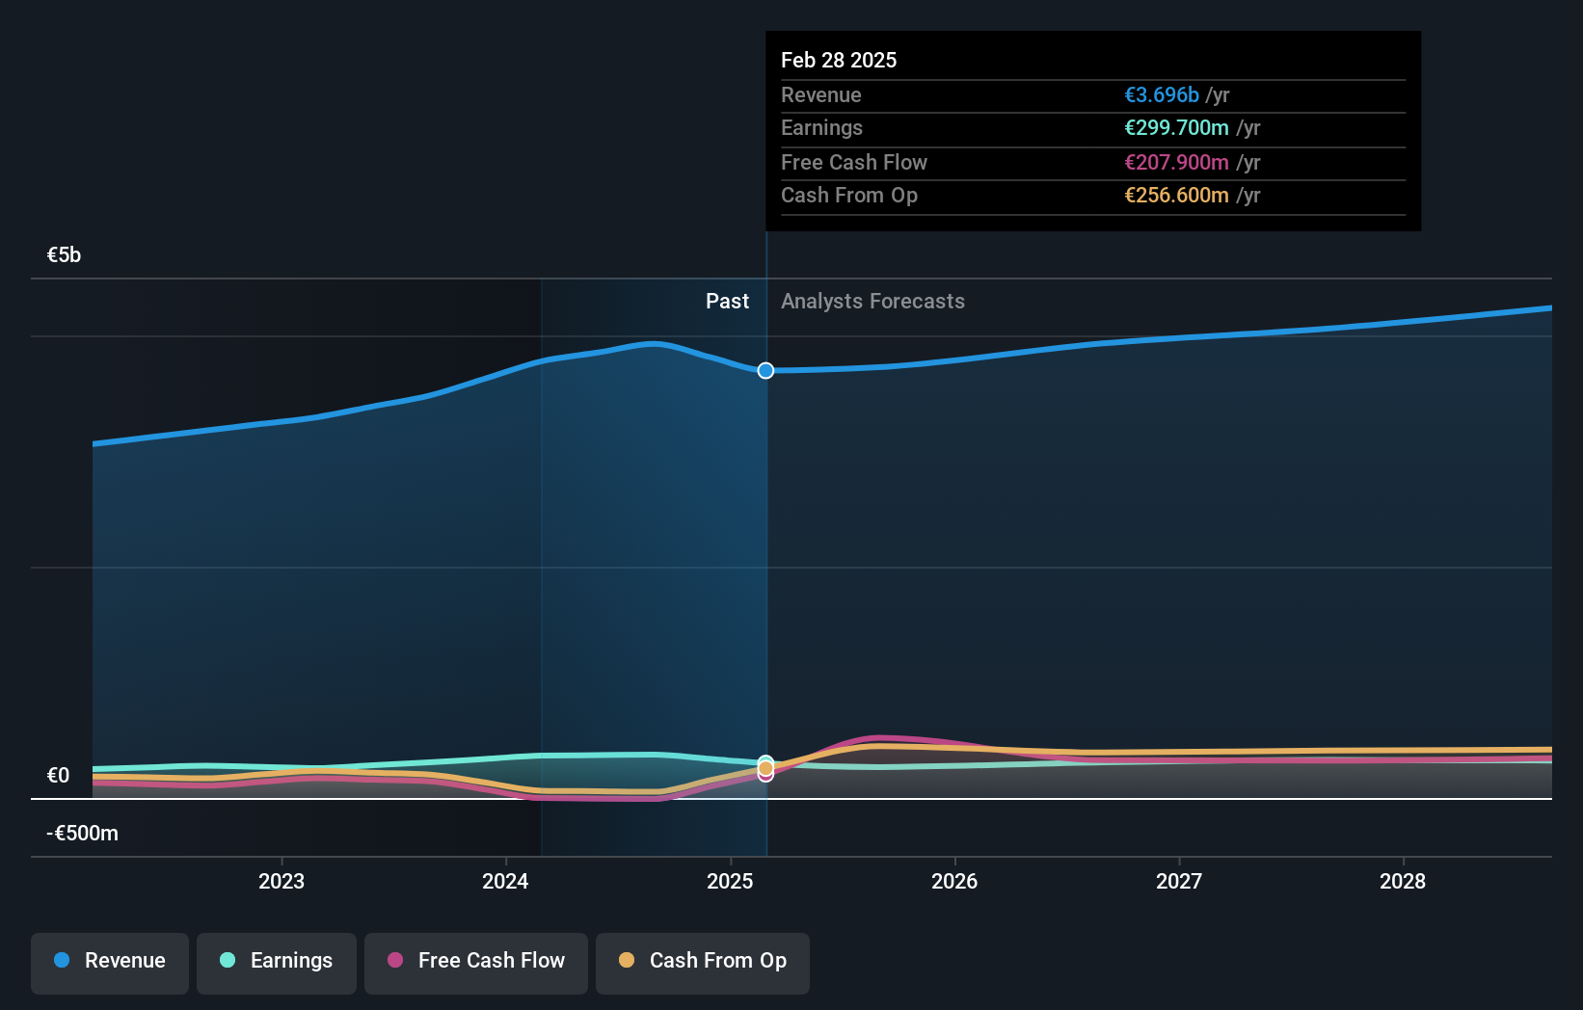Image resolution: width=1583 pixels, height=1010 pixels.
Task: Click the Feb 28 2025 tooltip header
Action: pyautogui.click(x=839, y=60)
